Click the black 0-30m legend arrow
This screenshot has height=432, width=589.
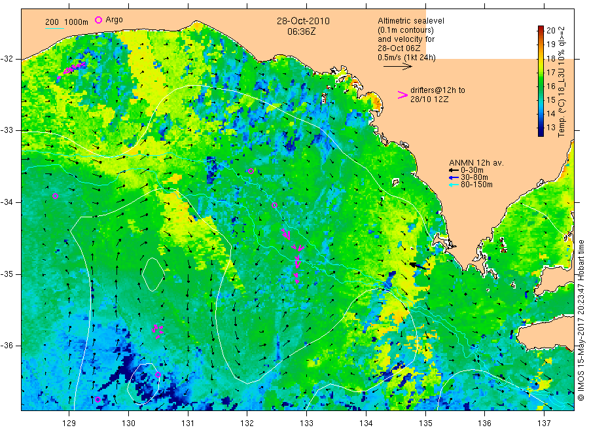click(454, 170)
